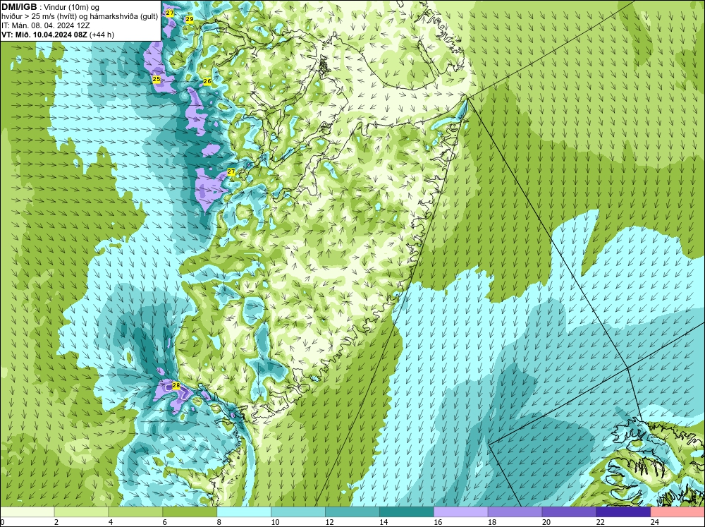
Task: Choose the dark indigo 22–24 m/s legend swatch
Action: (x=623, y=512)
